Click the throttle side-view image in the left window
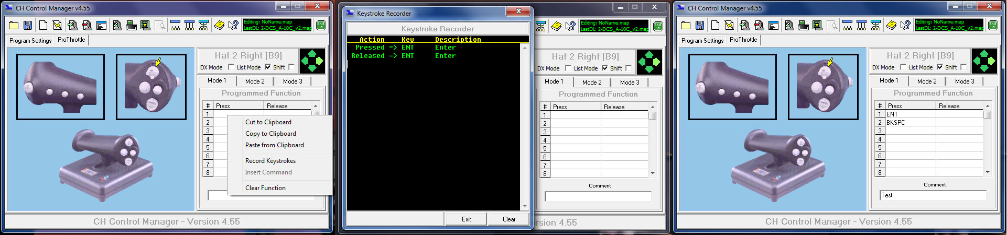 (60, 87)
